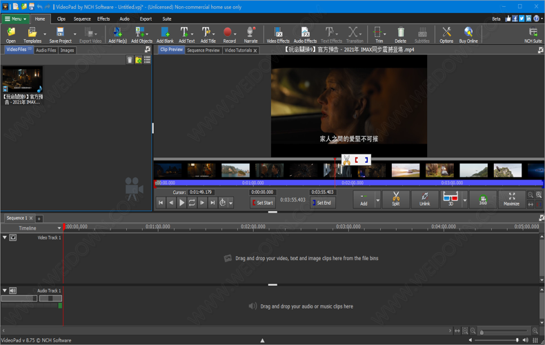Image resolution: width=545 pixels, height=345 pixels.
Task: Collapse Audio Track 1 triangle
Action: (x=5, y=290)
